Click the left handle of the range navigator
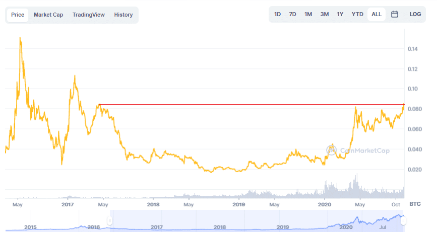The height and width of the screenshot is (232, 437). (x=109, y=221)
